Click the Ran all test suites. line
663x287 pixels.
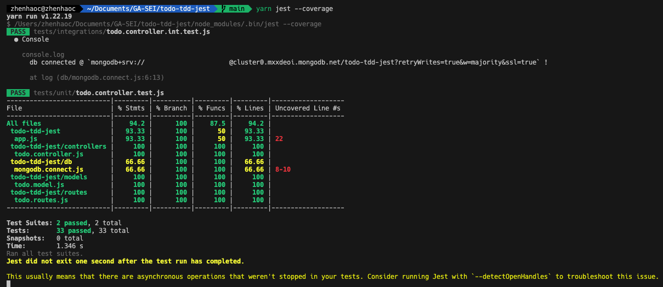click(x=45, y=254)
